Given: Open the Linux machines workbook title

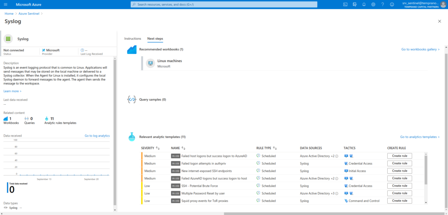Looking at the screenshot, I should [x=170, y=61].
